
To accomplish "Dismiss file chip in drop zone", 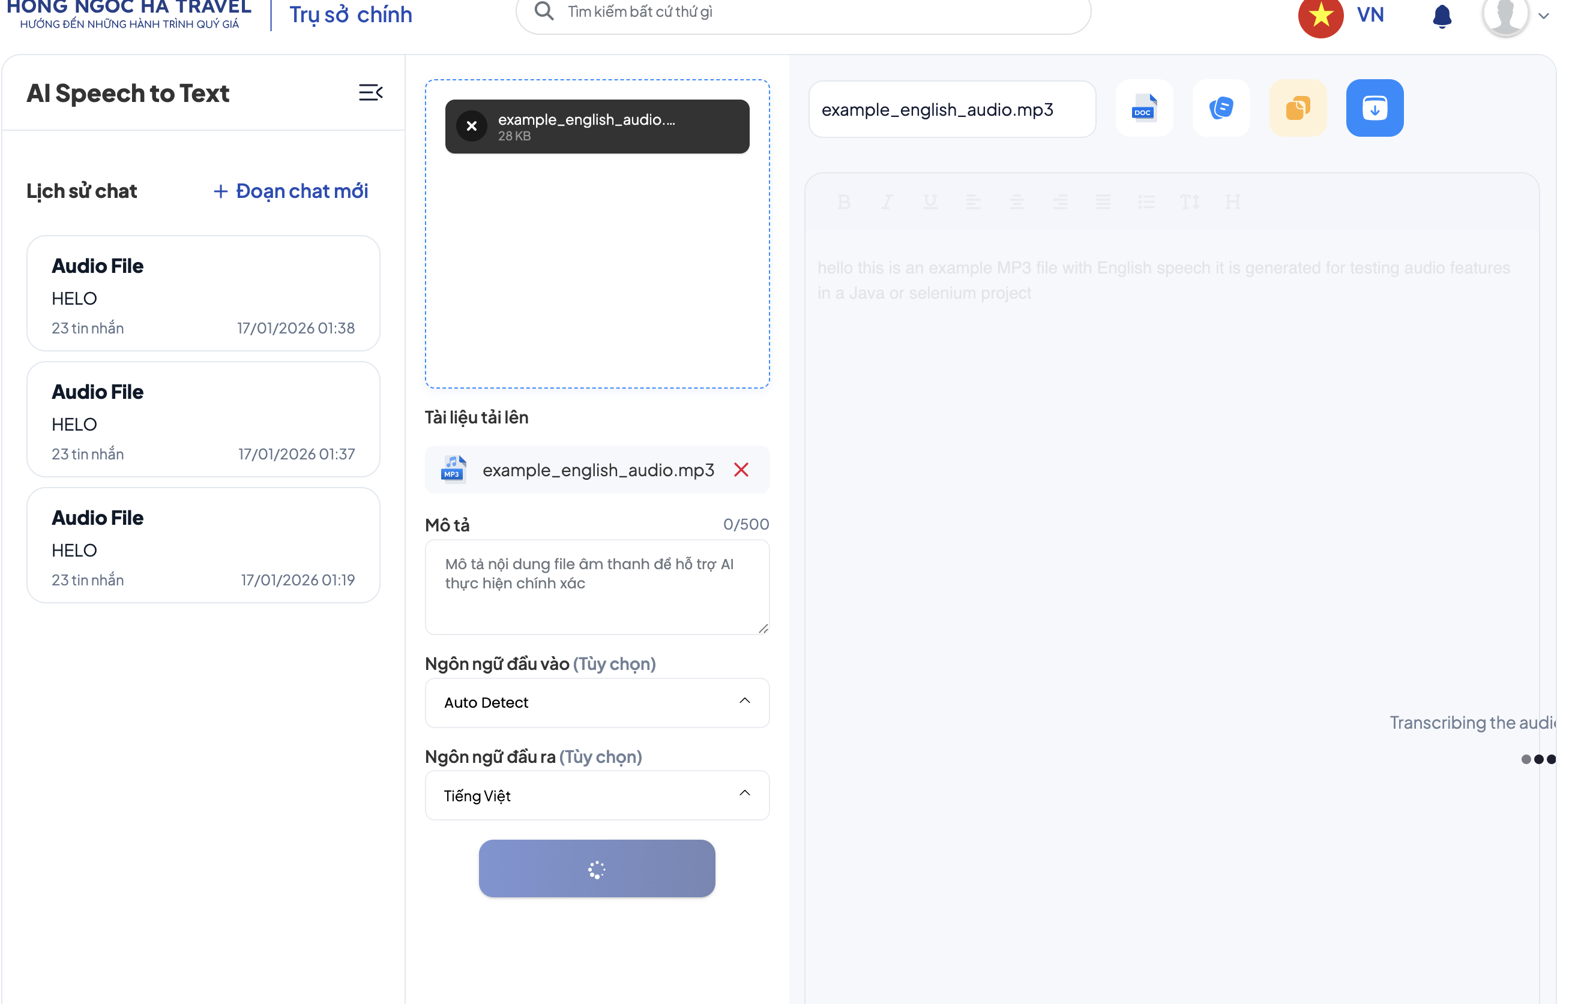I will tap(472, 125).
